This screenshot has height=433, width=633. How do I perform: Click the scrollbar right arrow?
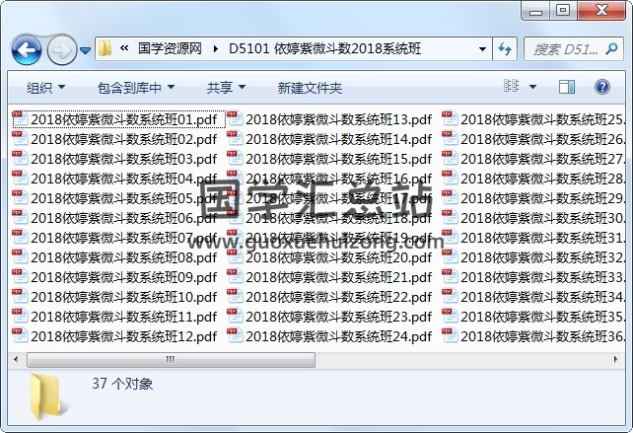coord(615,359)
